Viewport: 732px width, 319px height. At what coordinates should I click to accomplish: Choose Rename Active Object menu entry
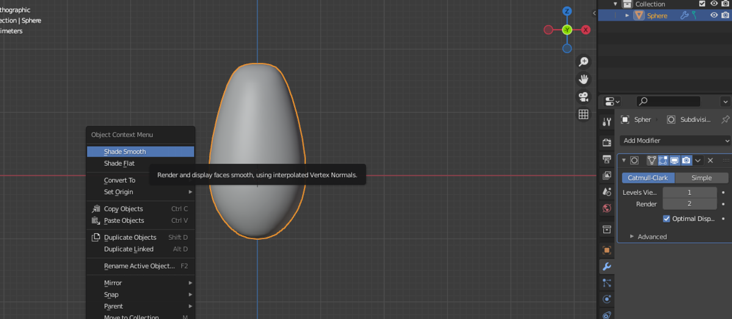pyautogui.click(x=140, y=266)
